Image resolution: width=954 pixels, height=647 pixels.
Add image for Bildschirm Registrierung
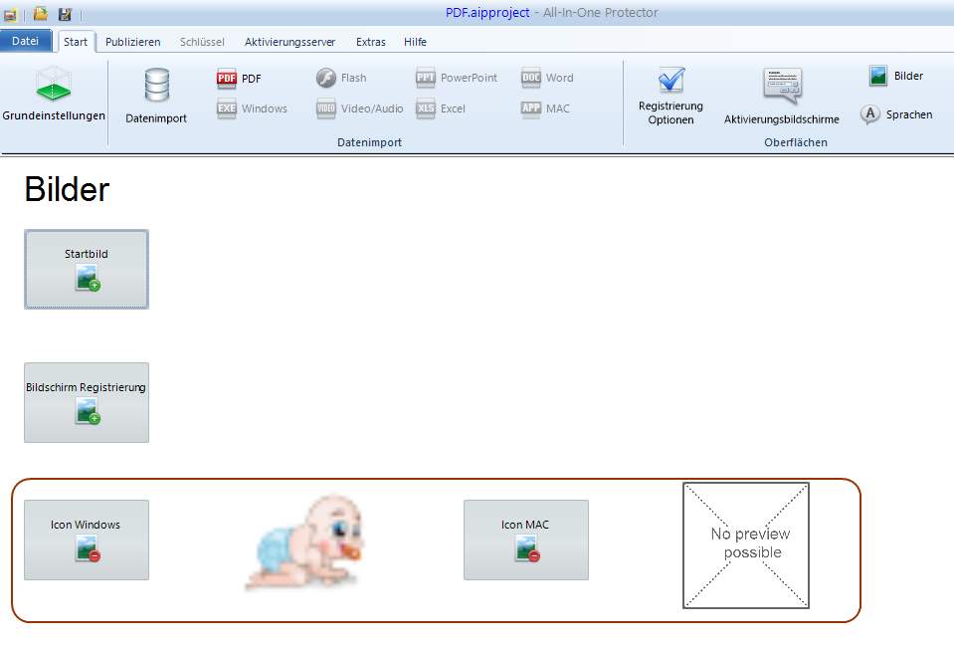click(87, 403)
